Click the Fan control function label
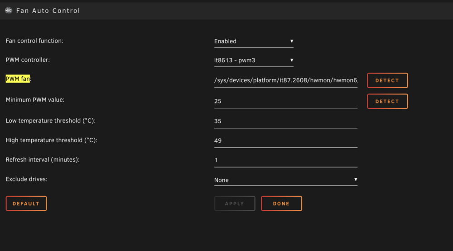The image size is (453, 251). pyautogui.click(x=34, y=41)
